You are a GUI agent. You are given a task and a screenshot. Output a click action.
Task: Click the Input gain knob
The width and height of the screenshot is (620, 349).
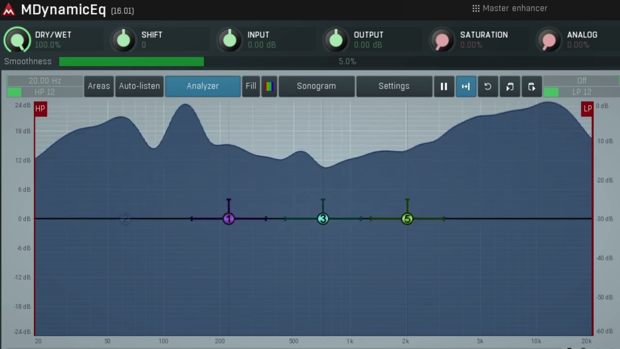point(230,40)
